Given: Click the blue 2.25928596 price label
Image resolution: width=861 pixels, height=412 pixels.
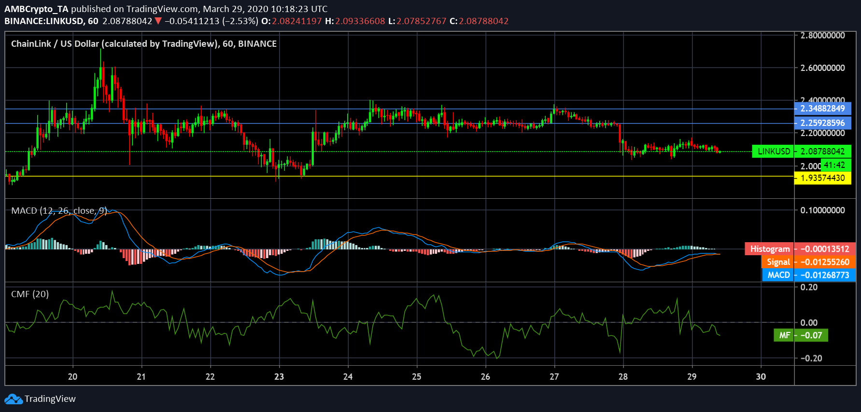Looking at the screenshot, I should coord(823,123).
